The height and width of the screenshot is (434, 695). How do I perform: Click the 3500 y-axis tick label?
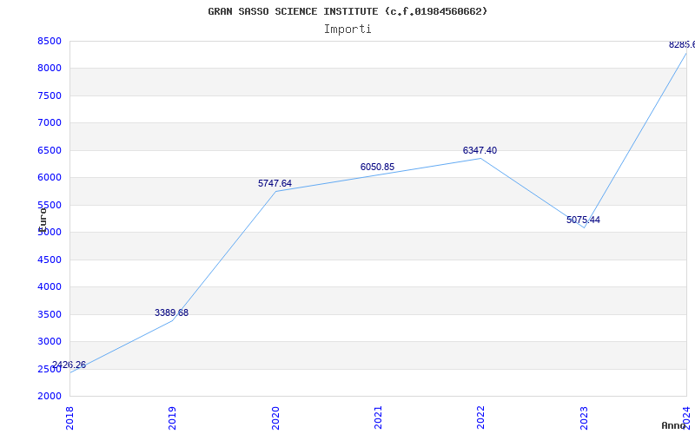pyautogui.click(x=50, y=314)
